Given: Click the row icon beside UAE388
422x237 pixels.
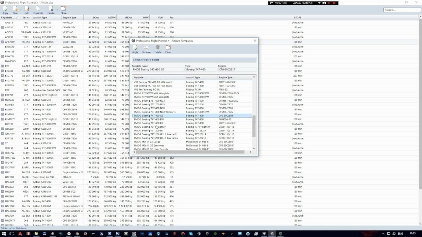Looking at the screenshot, I should [x=2, y=201].
